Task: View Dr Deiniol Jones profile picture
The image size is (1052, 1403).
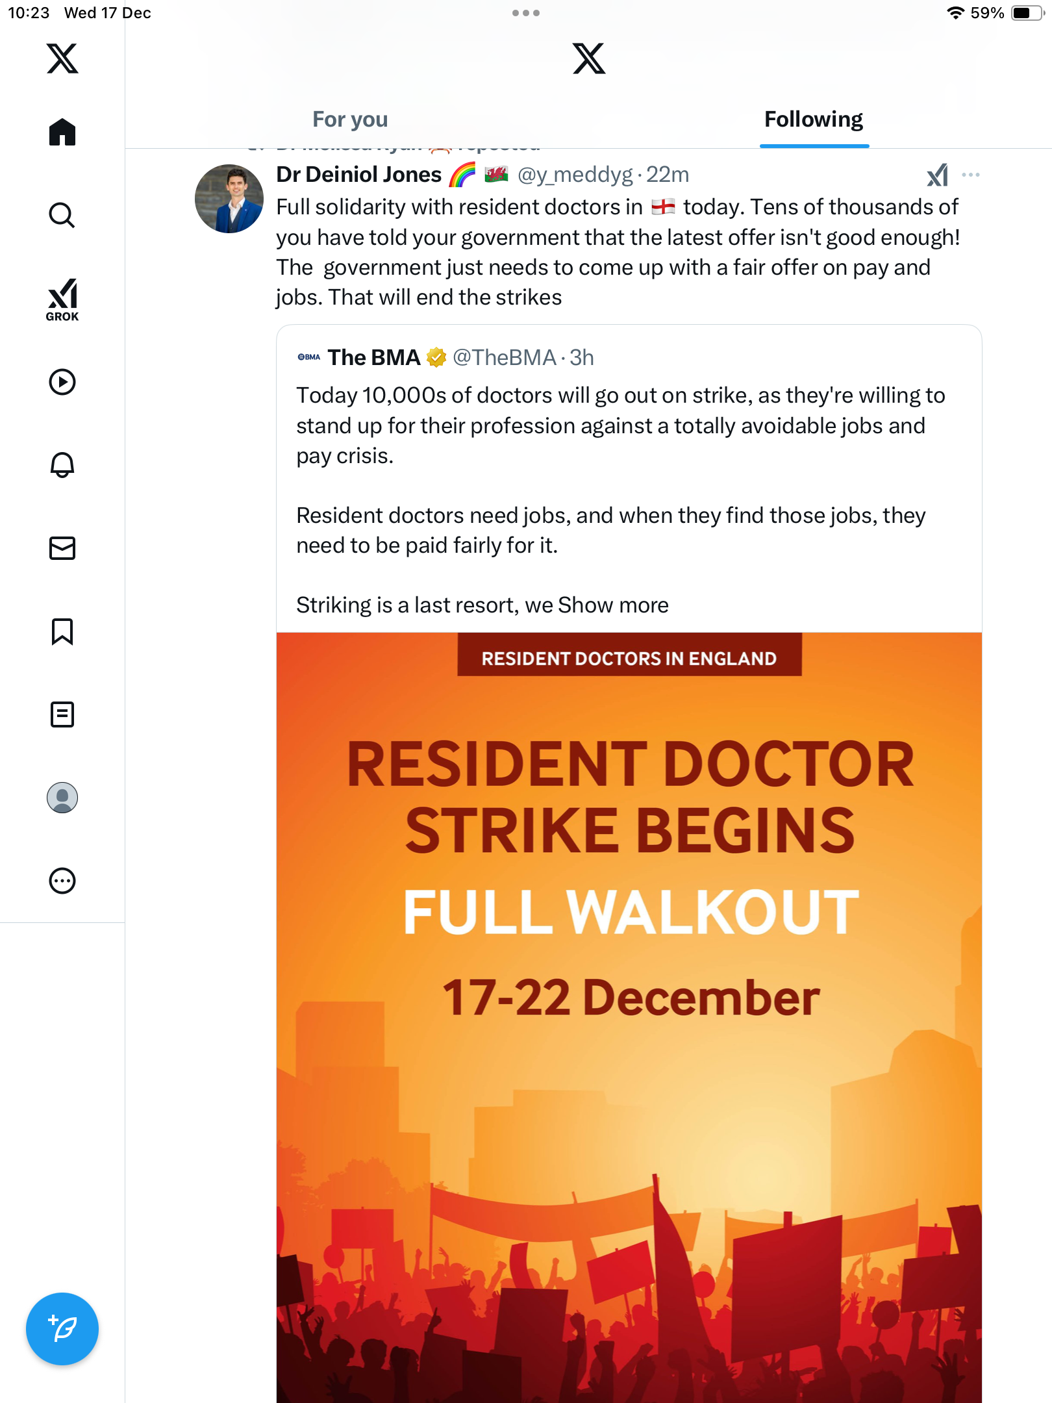Action: pyautogui.click(x=229, y=199)
